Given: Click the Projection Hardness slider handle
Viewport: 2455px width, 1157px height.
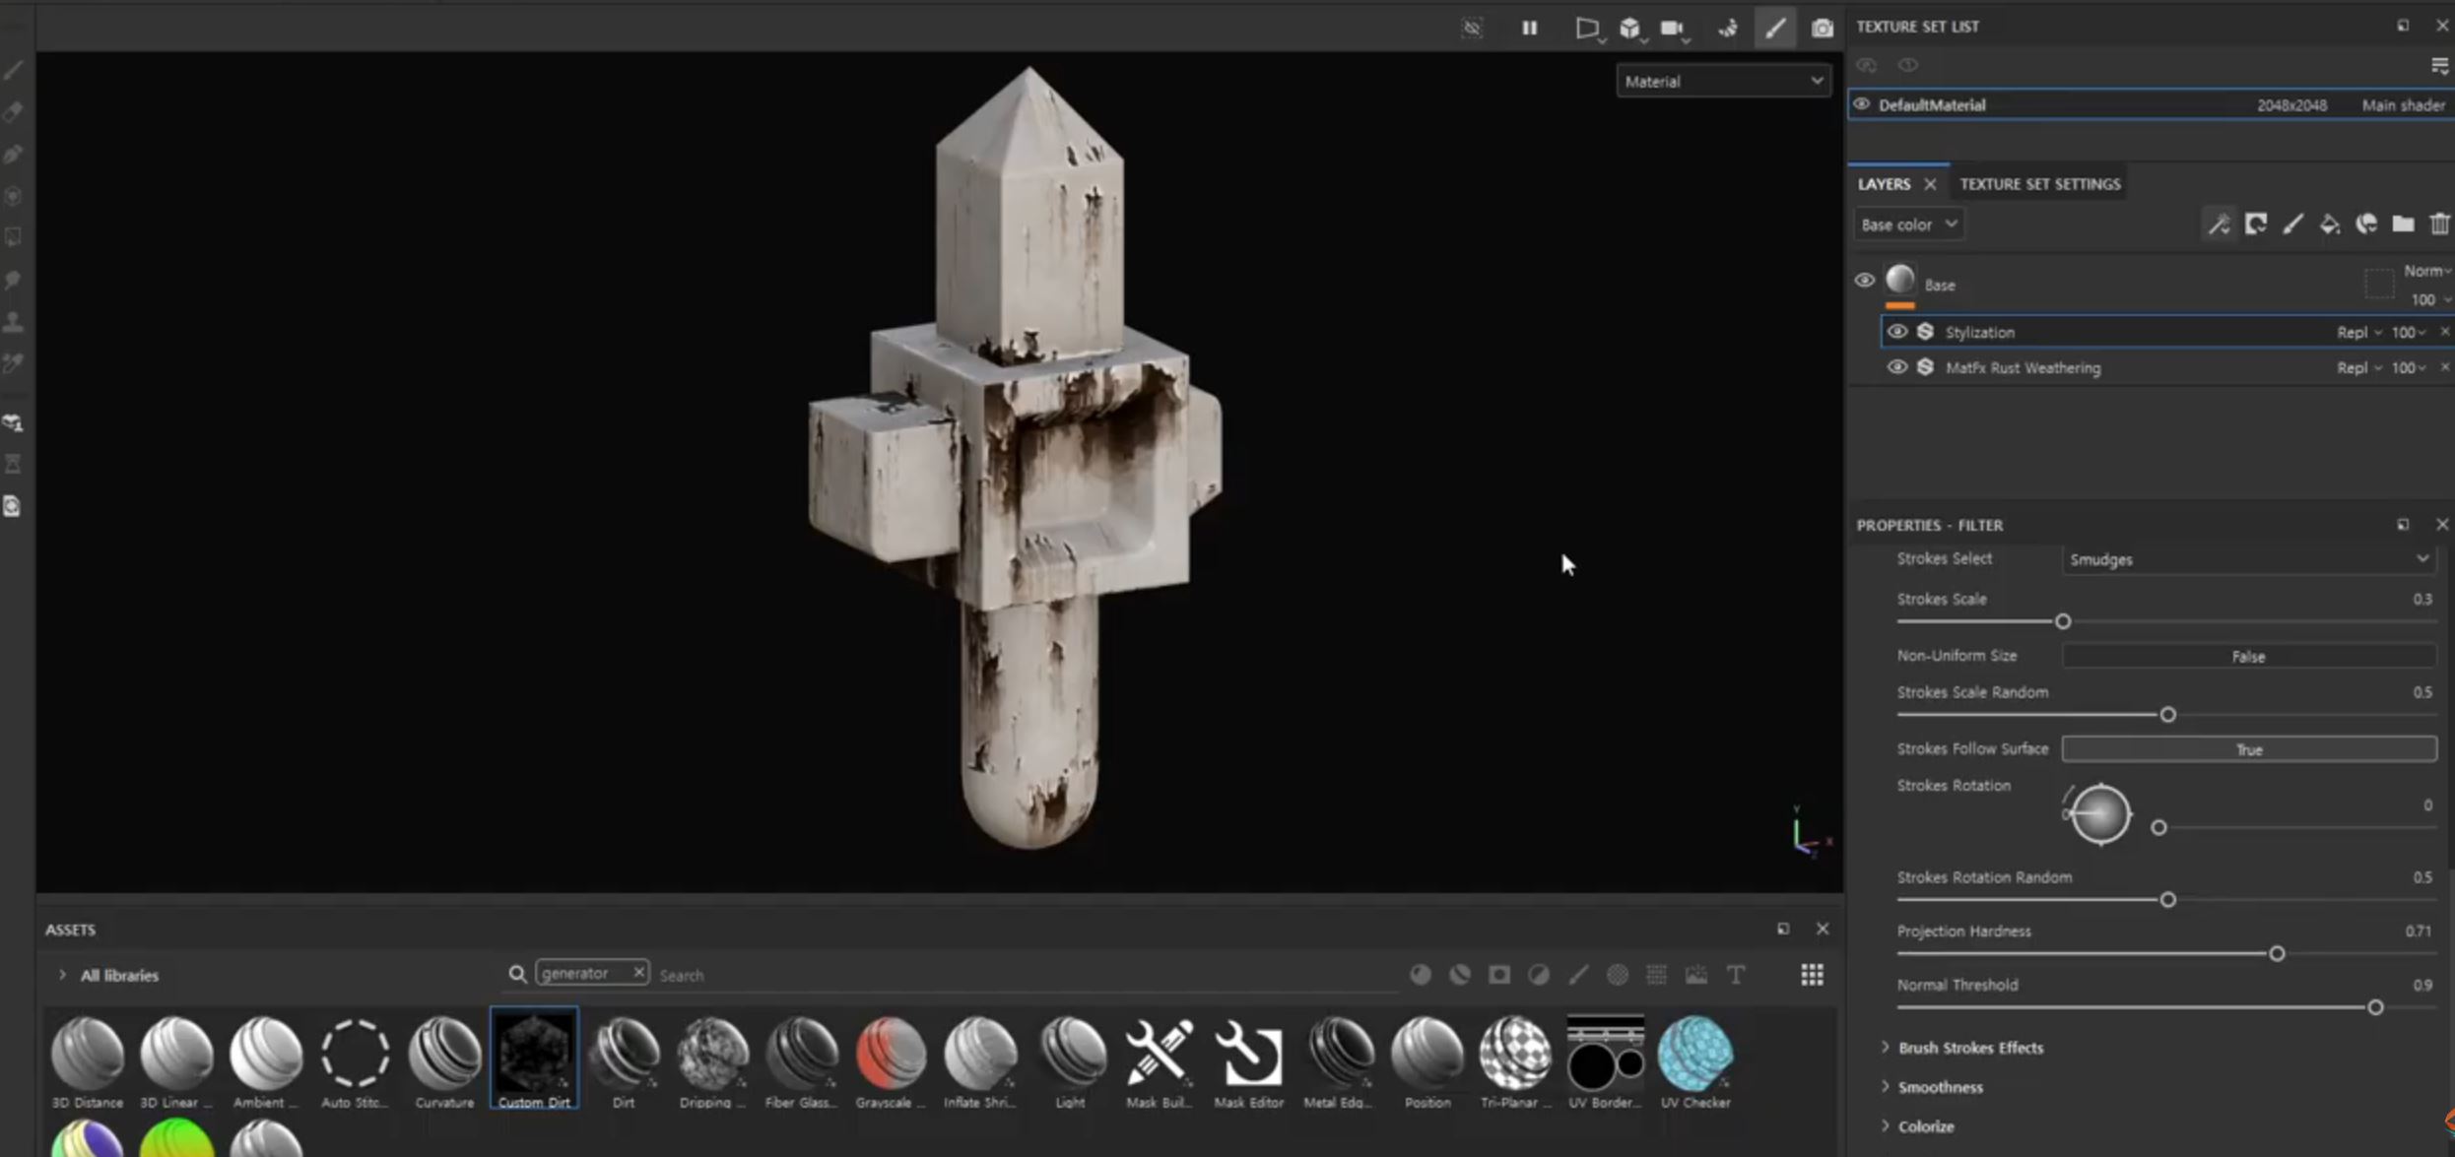Looking at the screenshot, I should pyautogui.click(x=2277, y=953).
